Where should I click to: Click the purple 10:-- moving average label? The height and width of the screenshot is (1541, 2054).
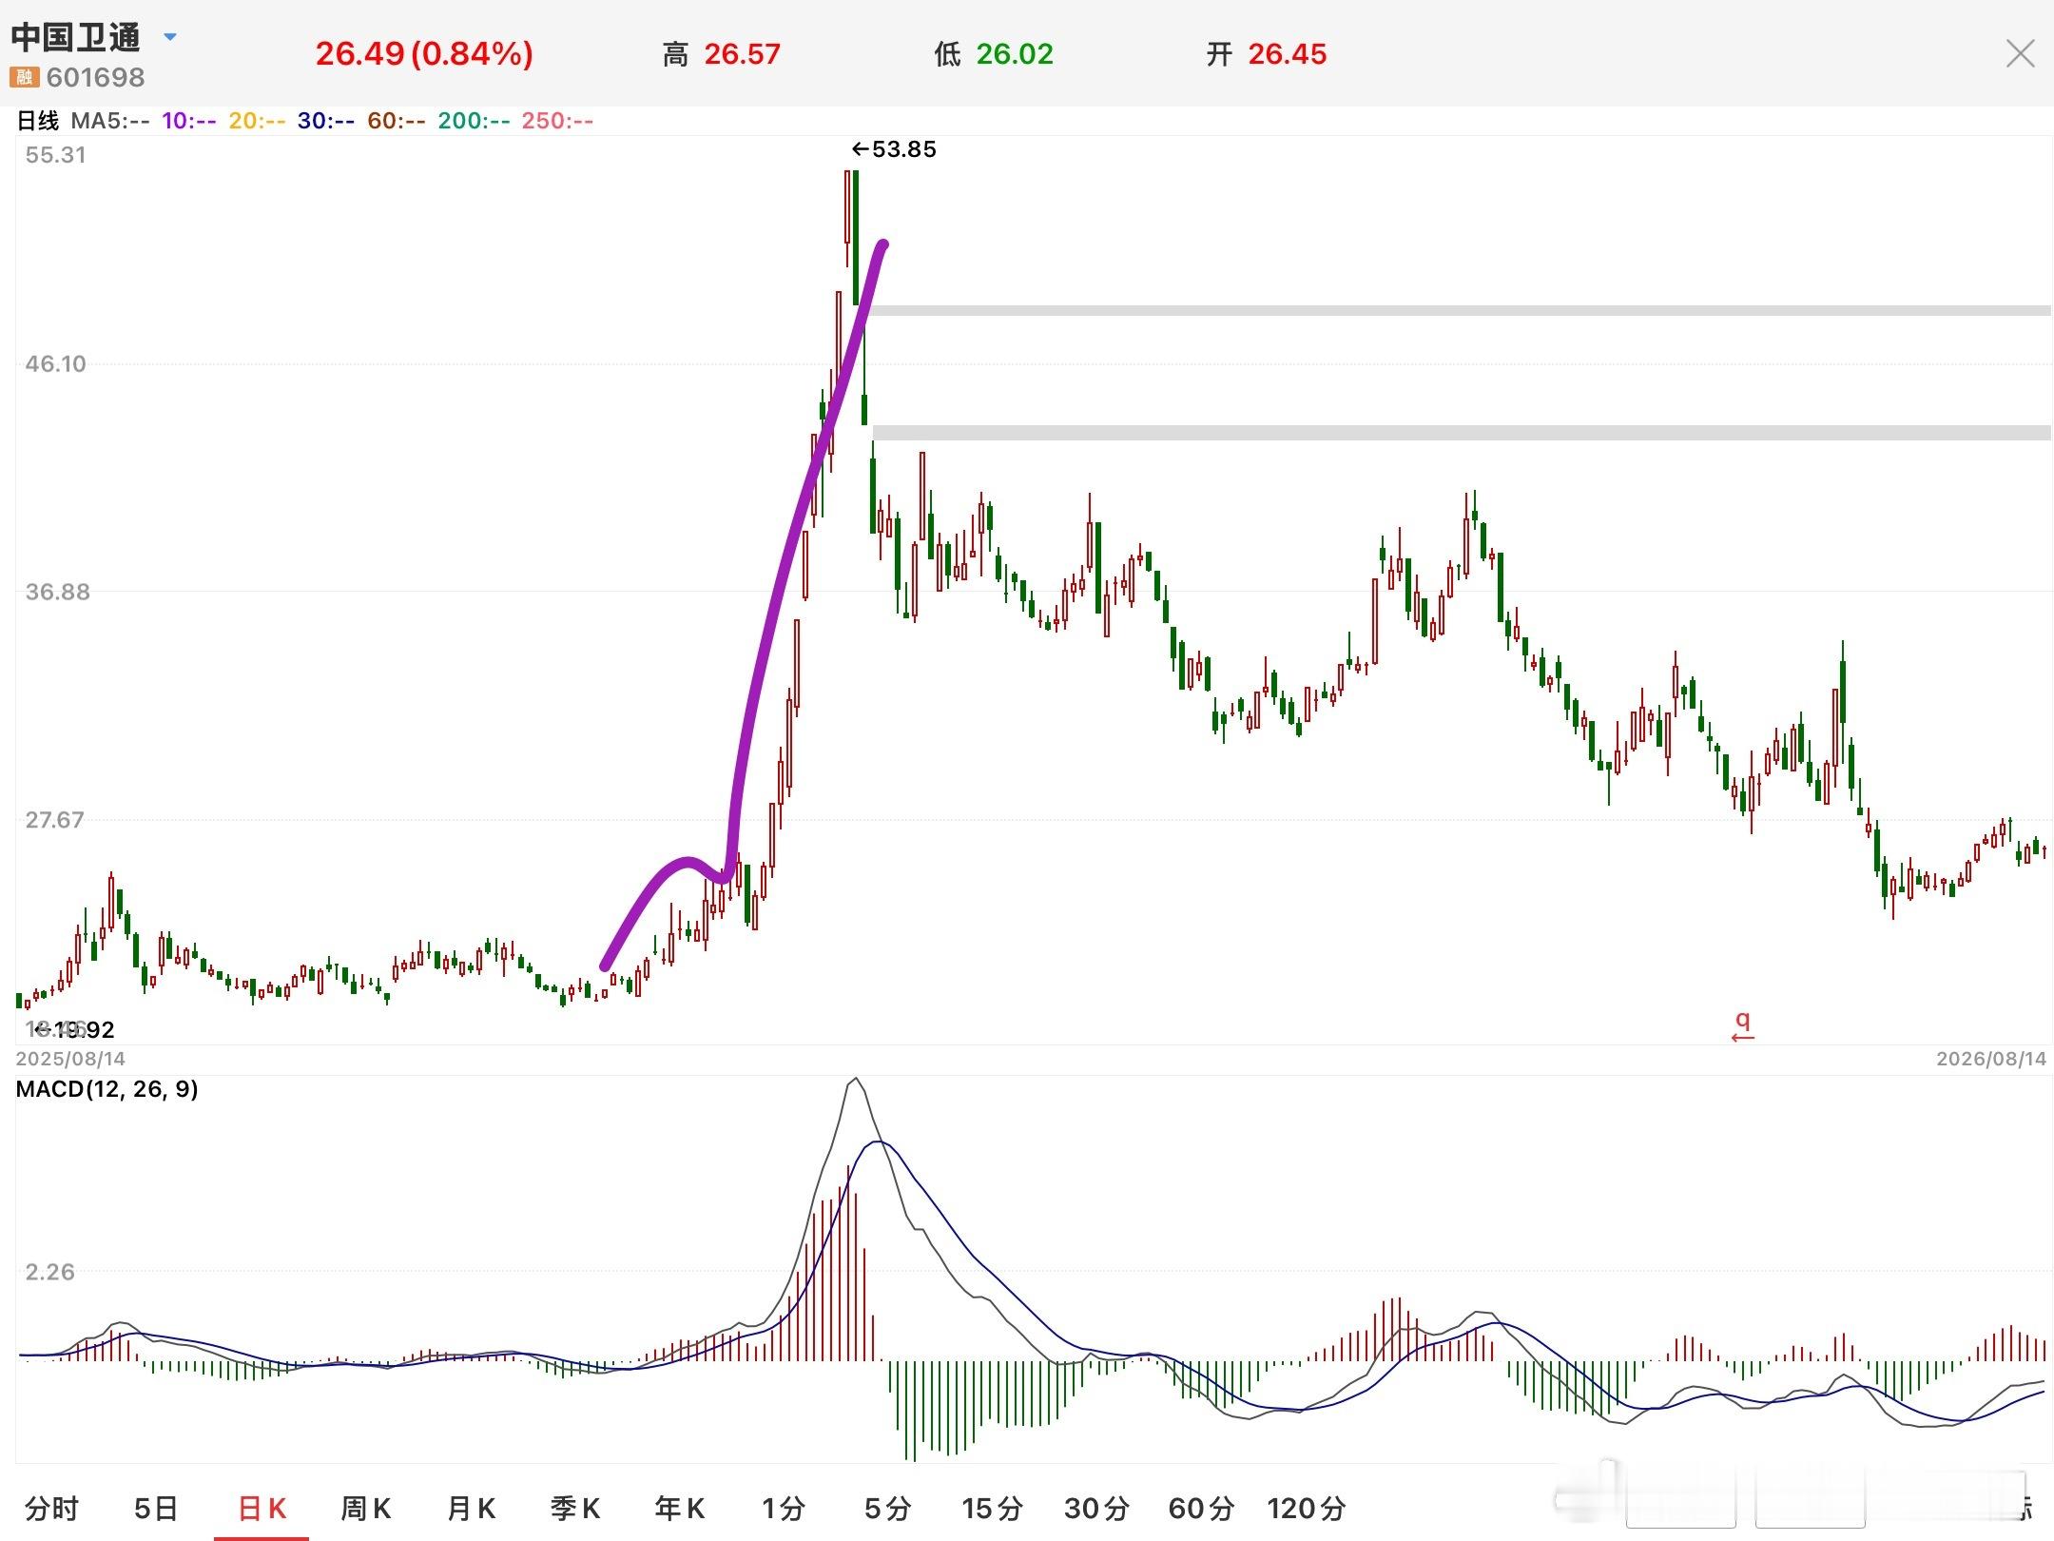tap(189, 121)
